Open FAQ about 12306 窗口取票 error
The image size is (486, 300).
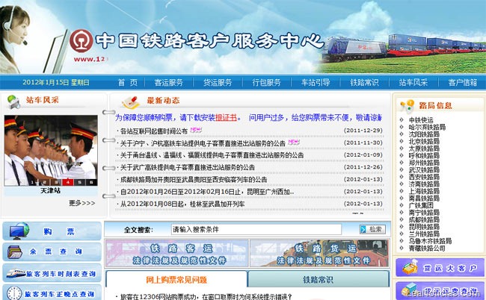pyautogui.click(x=206, y=297)
